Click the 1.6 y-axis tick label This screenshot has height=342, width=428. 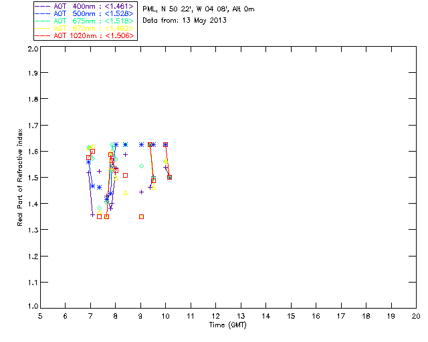33,152
